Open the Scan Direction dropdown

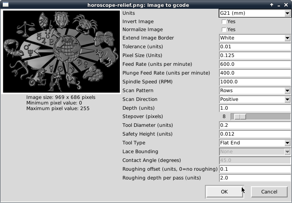point(255,99)
